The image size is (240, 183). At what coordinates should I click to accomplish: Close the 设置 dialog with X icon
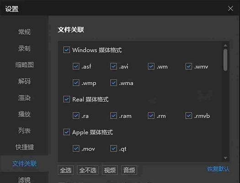[x=230, y=9]
